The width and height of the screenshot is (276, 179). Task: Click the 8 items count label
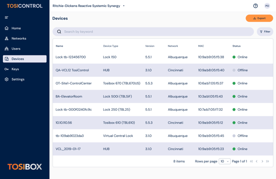click(179, 161)
